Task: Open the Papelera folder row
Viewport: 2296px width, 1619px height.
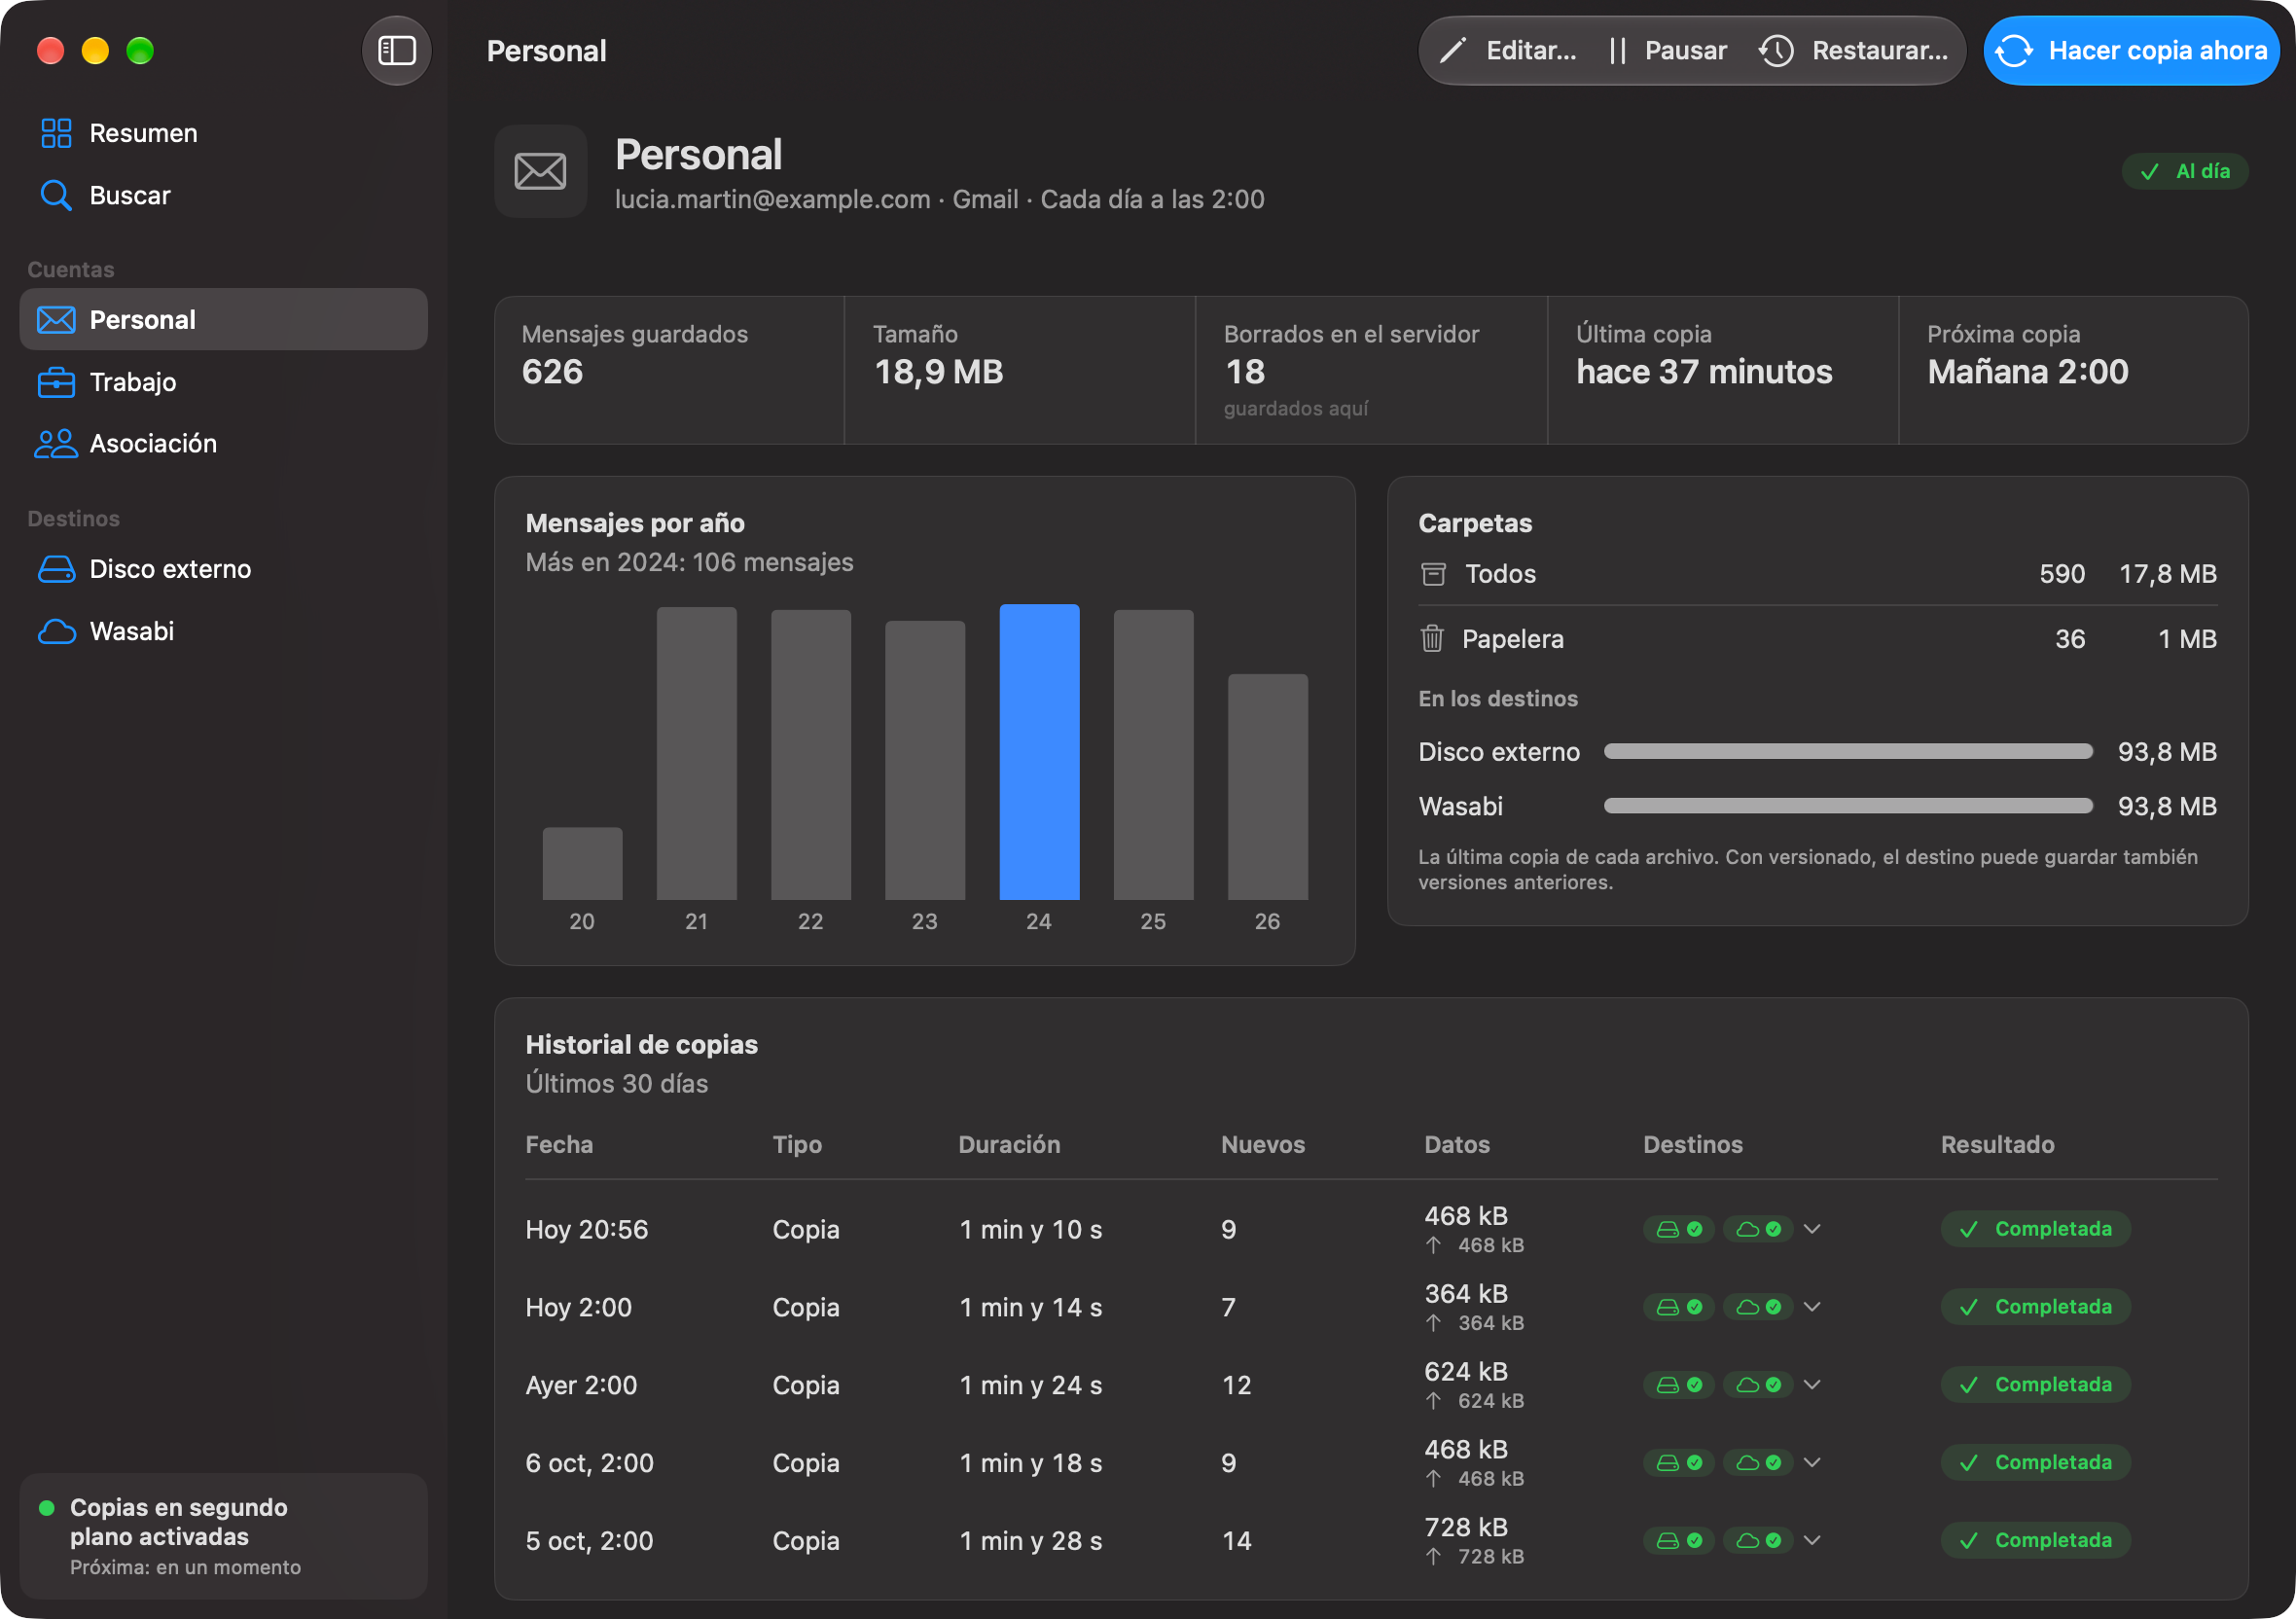Action: (1817, 639)
